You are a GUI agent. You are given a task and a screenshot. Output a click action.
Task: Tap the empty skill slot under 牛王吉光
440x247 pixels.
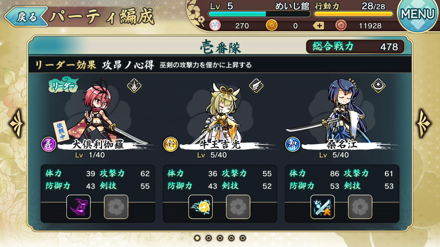tap(238, 207)
